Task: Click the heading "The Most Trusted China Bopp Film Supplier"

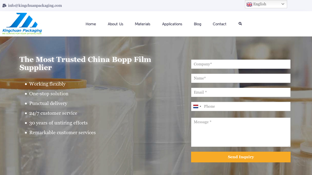Action: (x=85, y=63)
